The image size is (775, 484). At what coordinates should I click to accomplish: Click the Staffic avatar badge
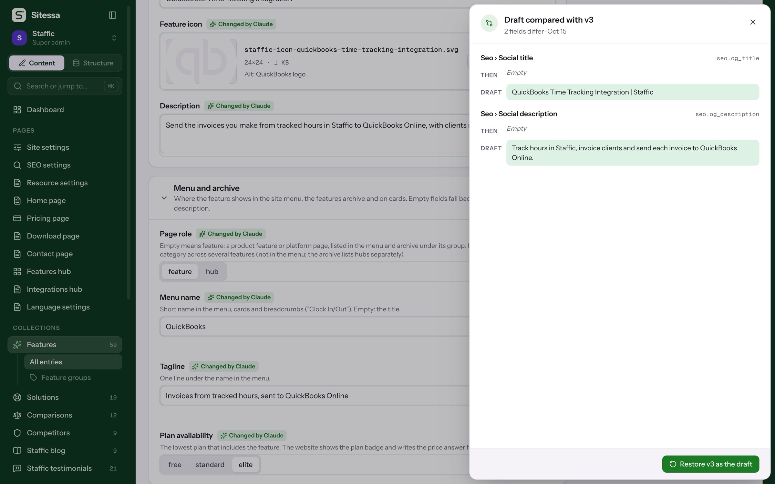pos(19,38)
